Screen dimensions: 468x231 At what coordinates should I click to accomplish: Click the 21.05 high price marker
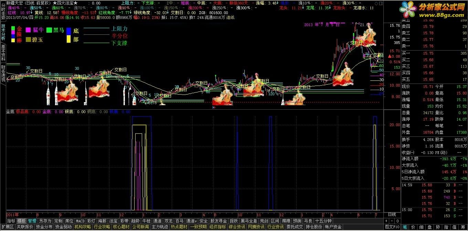point(365,25)
